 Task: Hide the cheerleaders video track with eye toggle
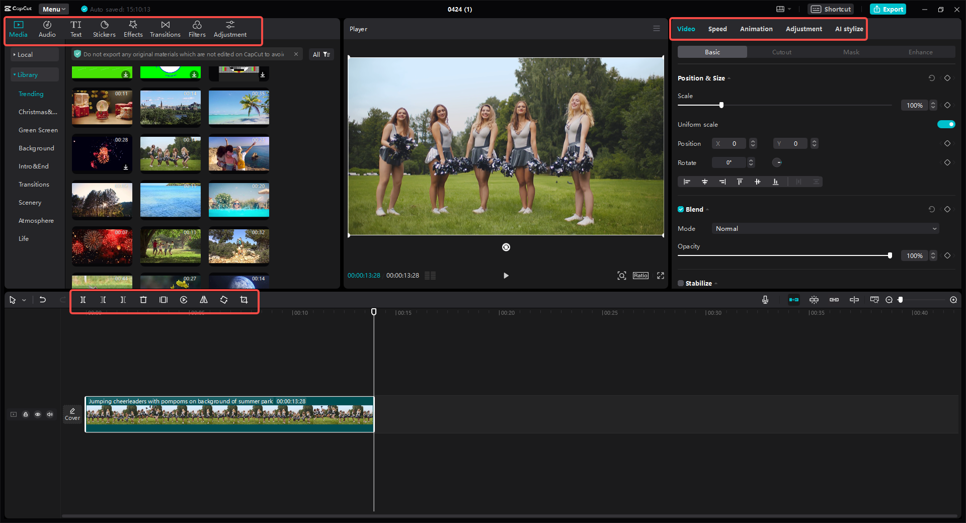38,414
